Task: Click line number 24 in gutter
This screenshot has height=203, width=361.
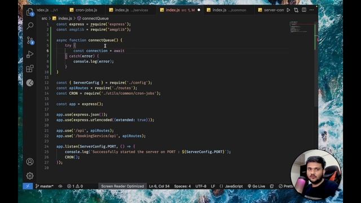Action: coord(47,147)
